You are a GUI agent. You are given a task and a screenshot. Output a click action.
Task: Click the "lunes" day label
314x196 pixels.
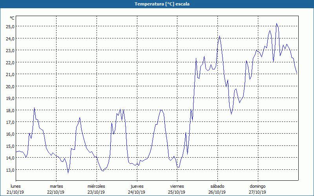(x=16, y=186)
